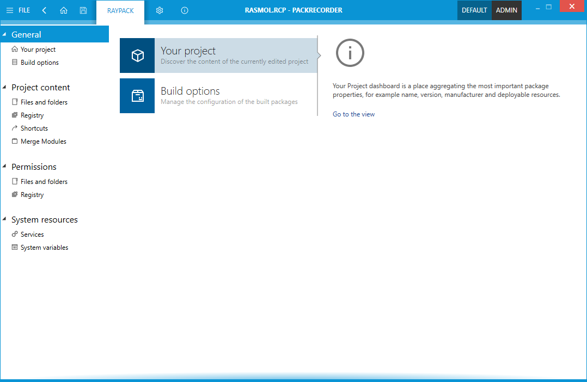
Task: Collapse the General section
Action: tap(4, 34)
